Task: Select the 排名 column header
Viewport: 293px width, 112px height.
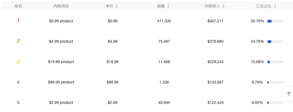Action: [x=18, y=6]
